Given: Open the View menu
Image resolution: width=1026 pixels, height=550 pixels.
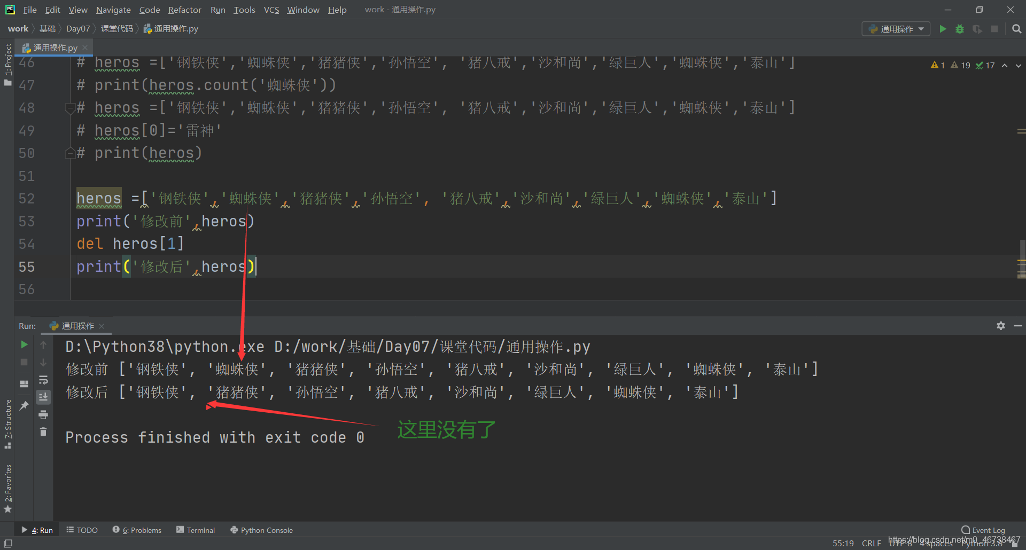Looking at the screenshot, I should coord(77,10).
